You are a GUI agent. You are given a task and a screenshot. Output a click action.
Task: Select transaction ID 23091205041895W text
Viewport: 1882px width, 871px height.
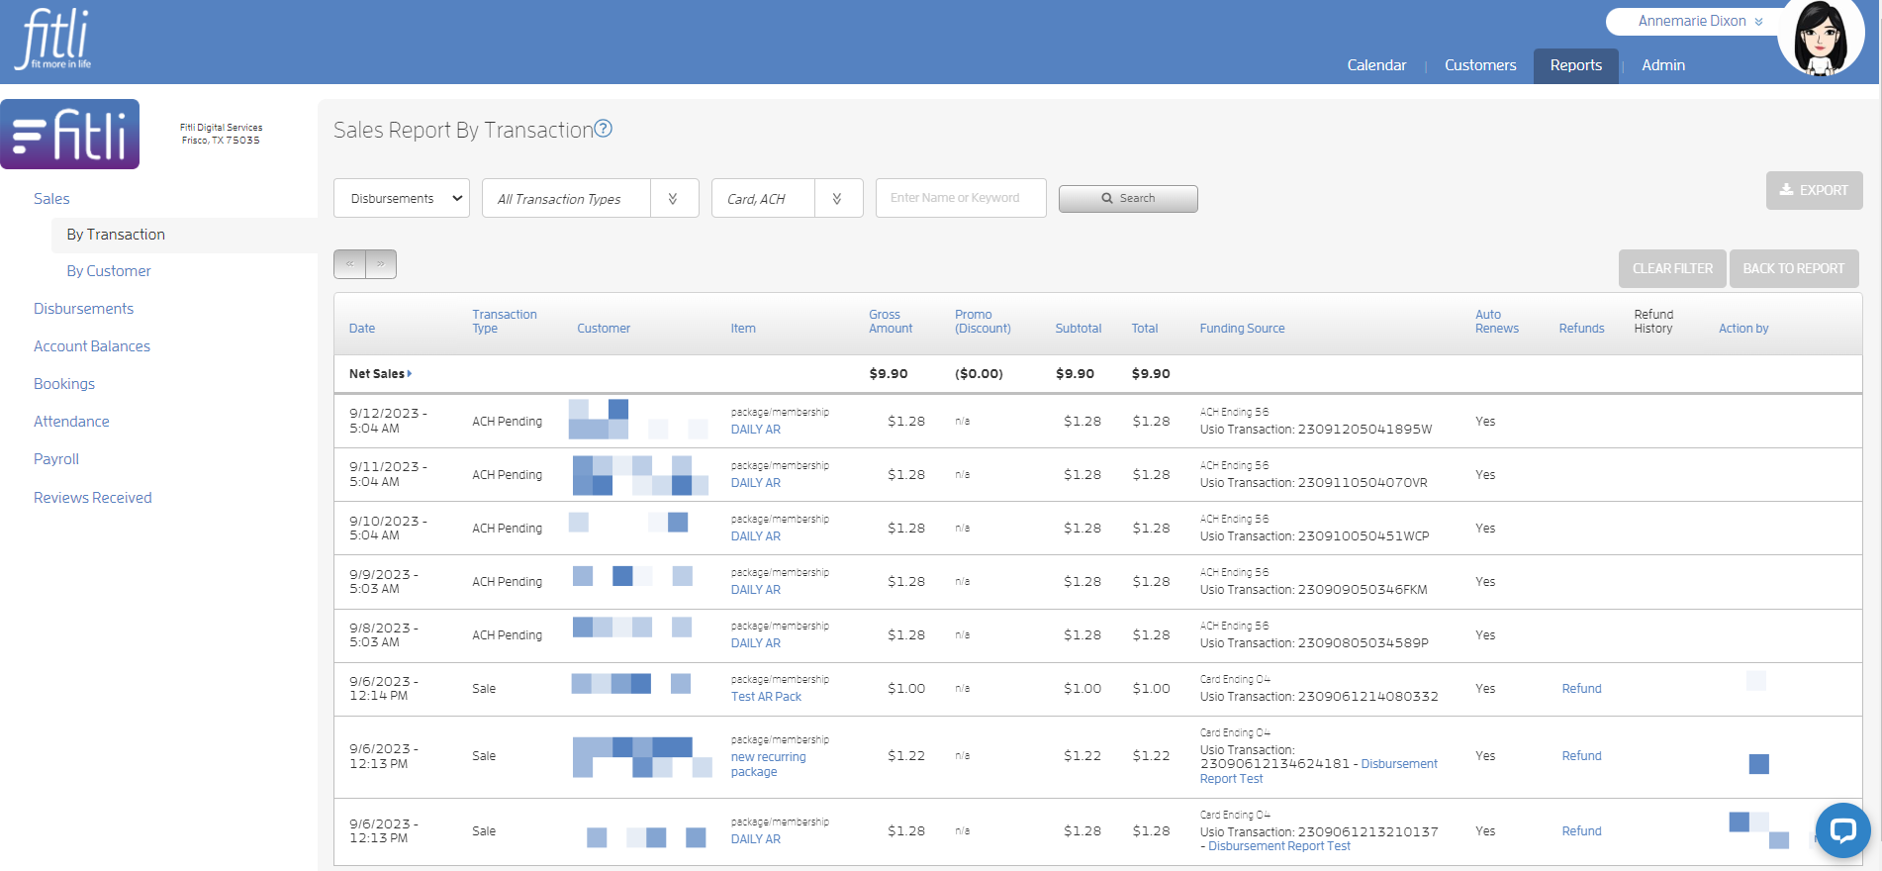[x=1364, y=430]
